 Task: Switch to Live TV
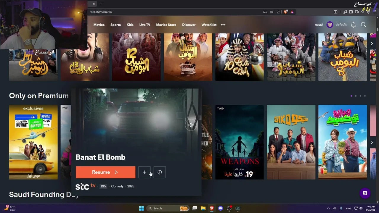[x=145, y=25]
